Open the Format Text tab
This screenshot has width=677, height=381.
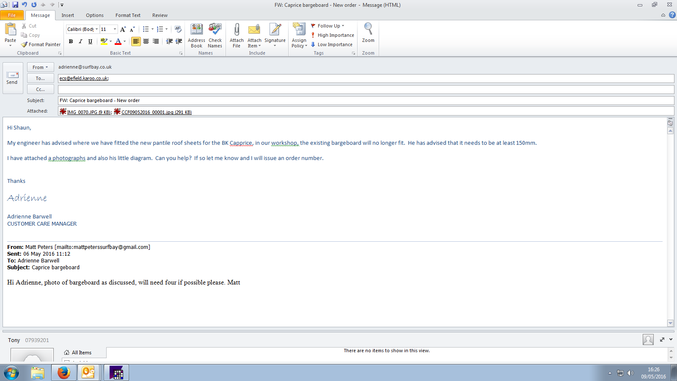(128, 15)
